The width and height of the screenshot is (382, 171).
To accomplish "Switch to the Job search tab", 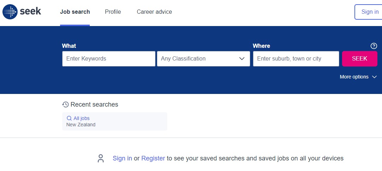I will point(75,12).
